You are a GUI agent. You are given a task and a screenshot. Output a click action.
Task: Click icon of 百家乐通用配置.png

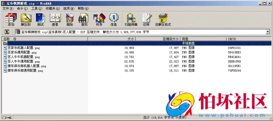[x=5, y=52]
